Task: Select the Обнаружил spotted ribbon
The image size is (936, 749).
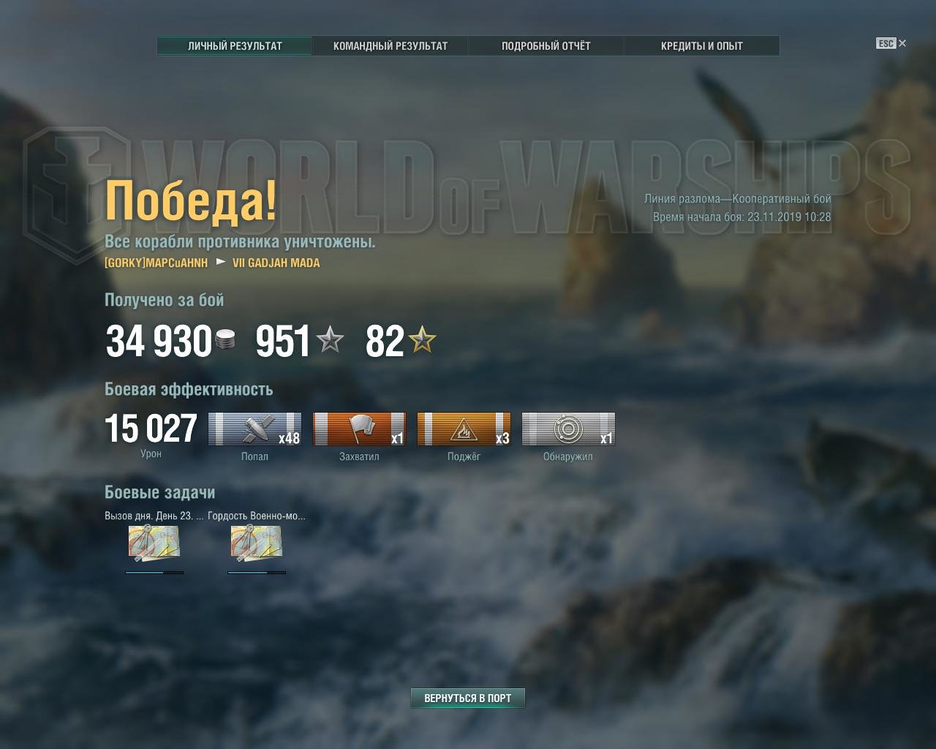Action: click(x=568, y=429)
